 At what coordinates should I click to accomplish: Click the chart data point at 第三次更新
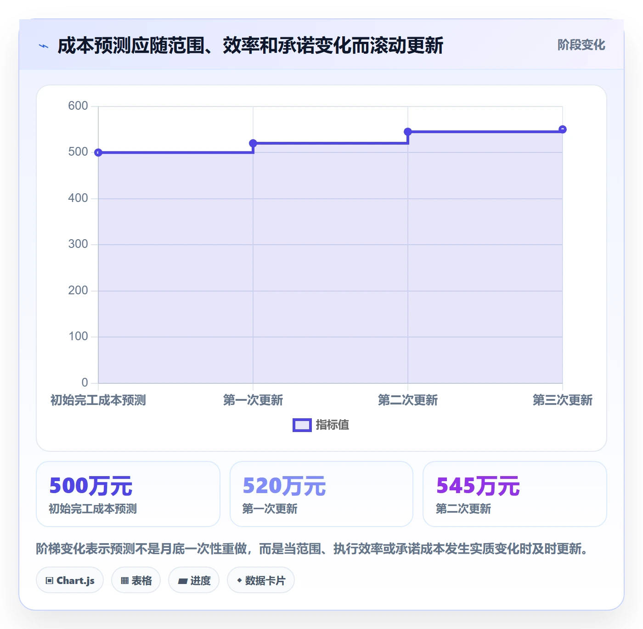point(563,129)
